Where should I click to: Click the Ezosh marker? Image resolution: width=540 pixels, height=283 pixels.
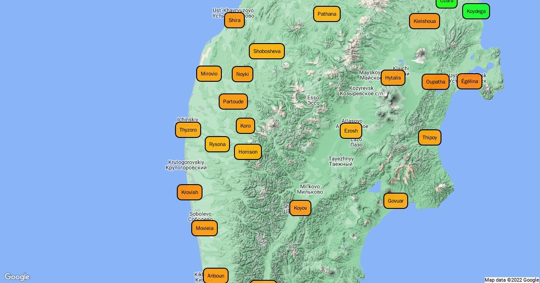[351, 131]
